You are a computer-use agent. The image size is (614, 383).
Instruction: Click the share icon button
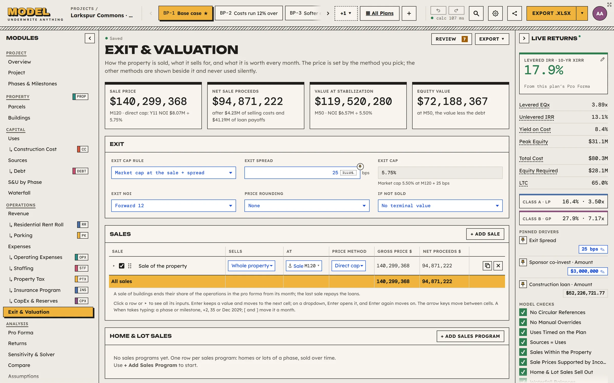click(514, 13)
